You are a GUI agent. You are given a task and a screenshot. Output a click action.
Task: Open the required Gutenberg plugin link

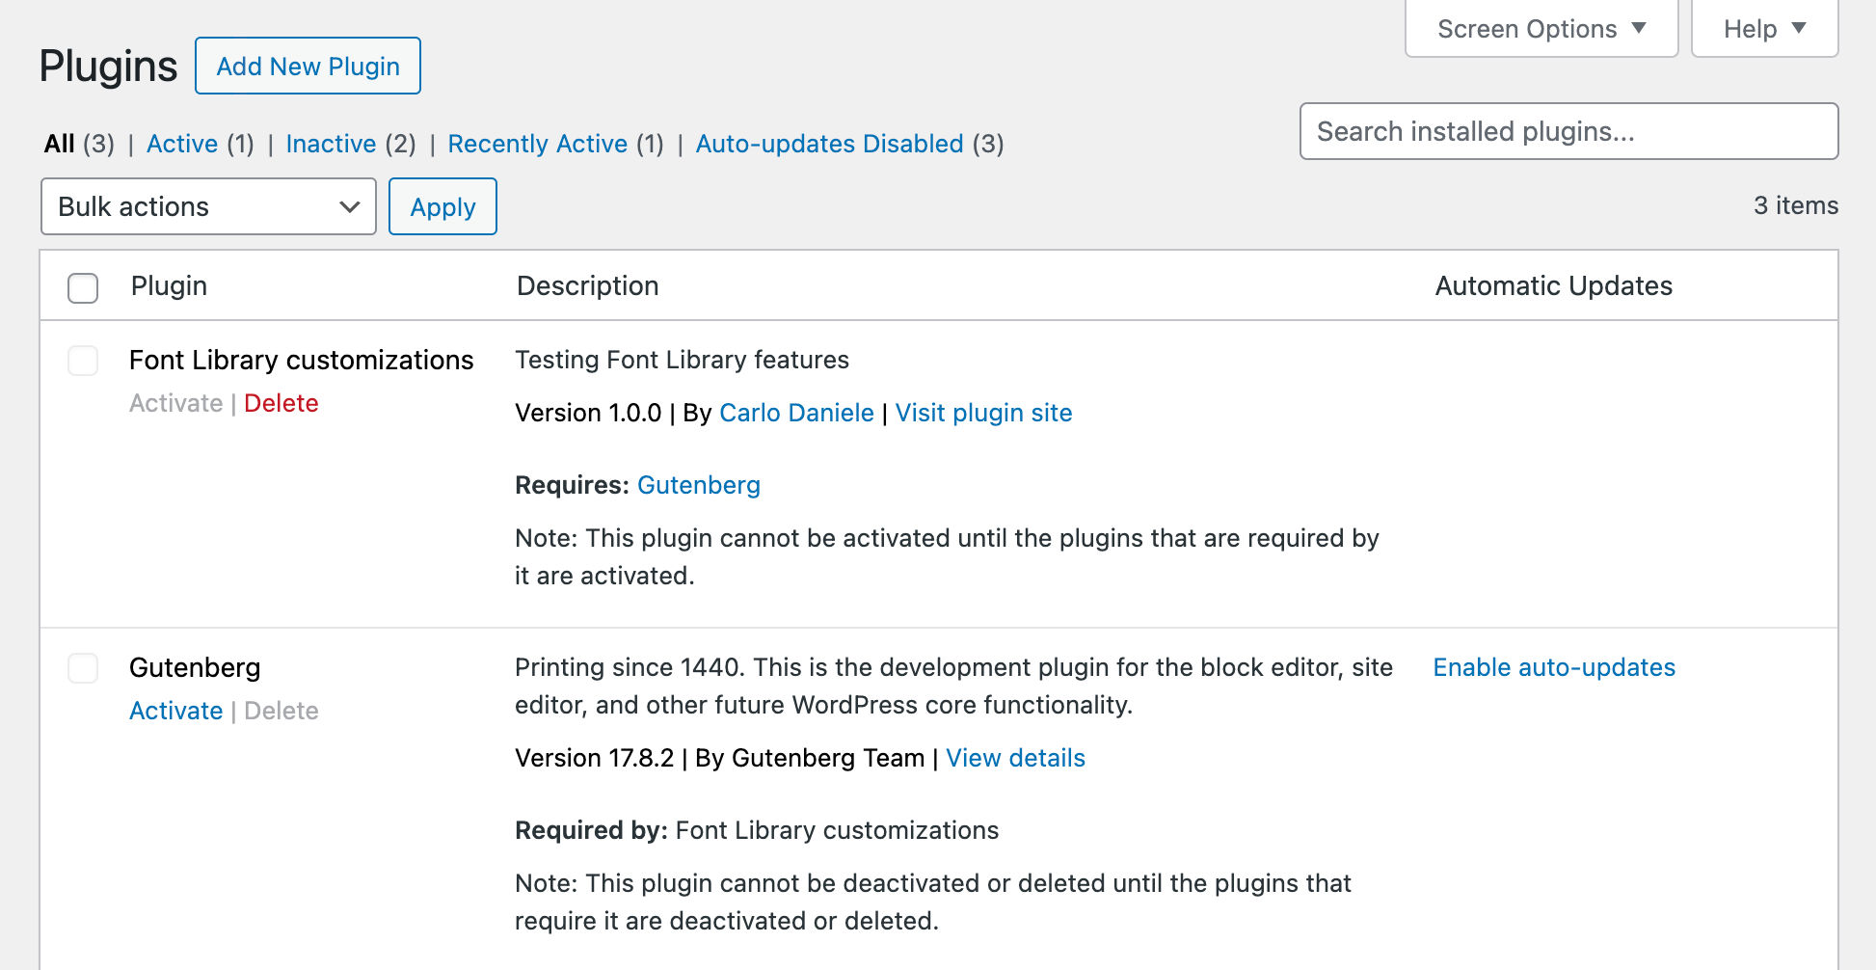pos(699,485)
